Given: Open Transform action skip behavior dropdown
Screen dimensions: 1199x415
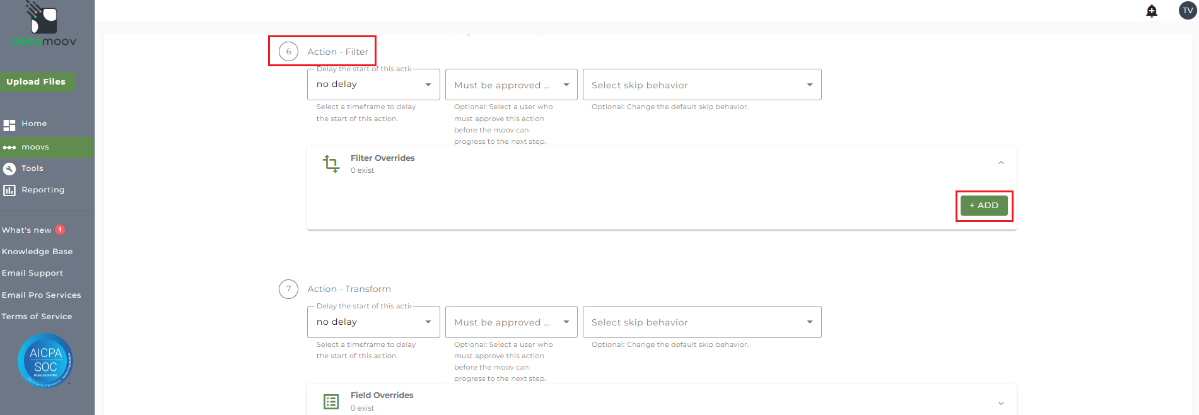Looking at the screenshot, I should tap(701, 322).
